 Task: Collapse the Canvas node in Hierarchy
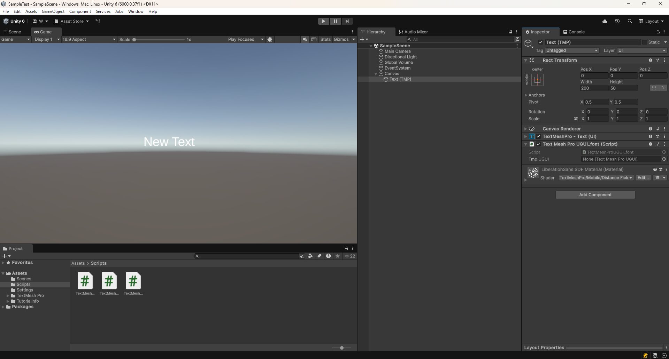(376, 74)
